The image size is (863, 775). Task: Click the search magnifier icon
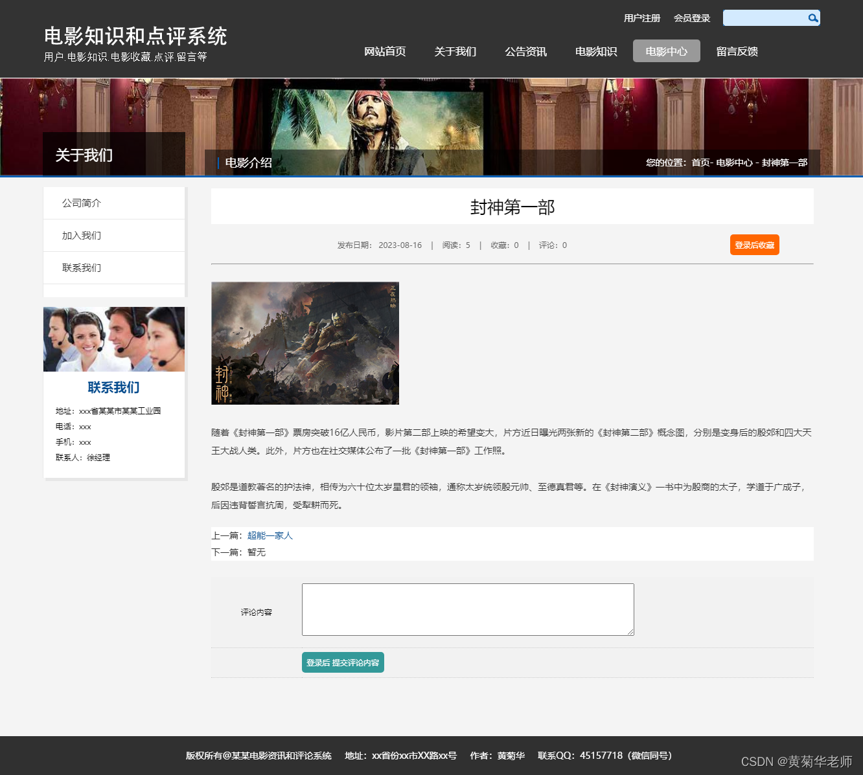(x=812, y=18)
